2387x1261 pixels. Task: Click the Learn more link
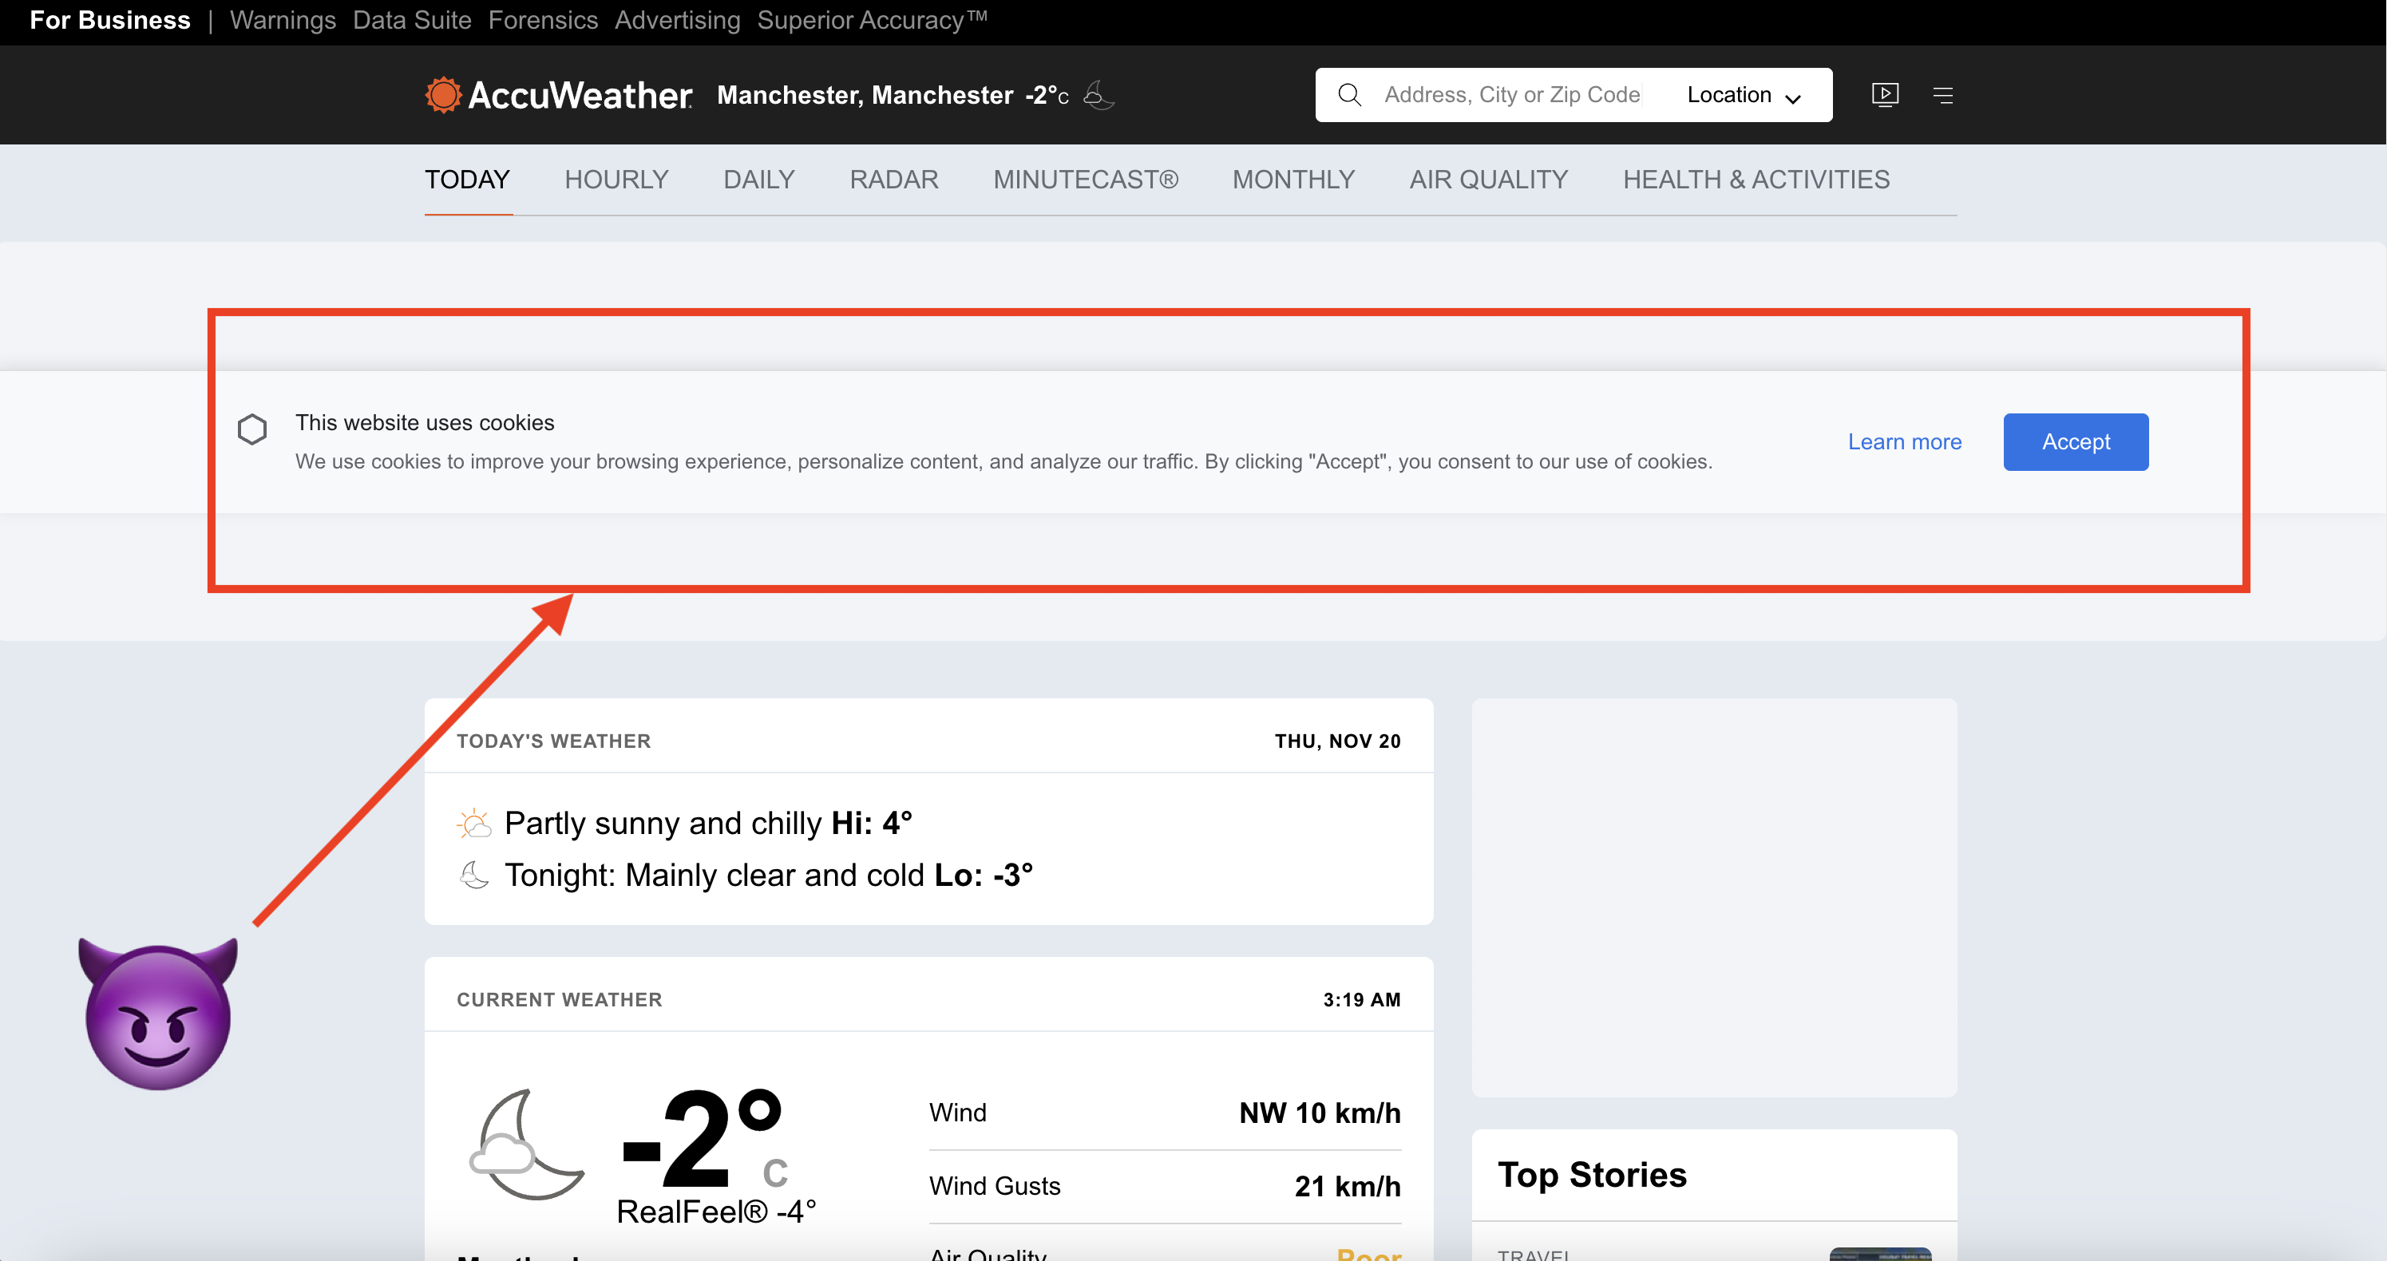[1904, 442]
